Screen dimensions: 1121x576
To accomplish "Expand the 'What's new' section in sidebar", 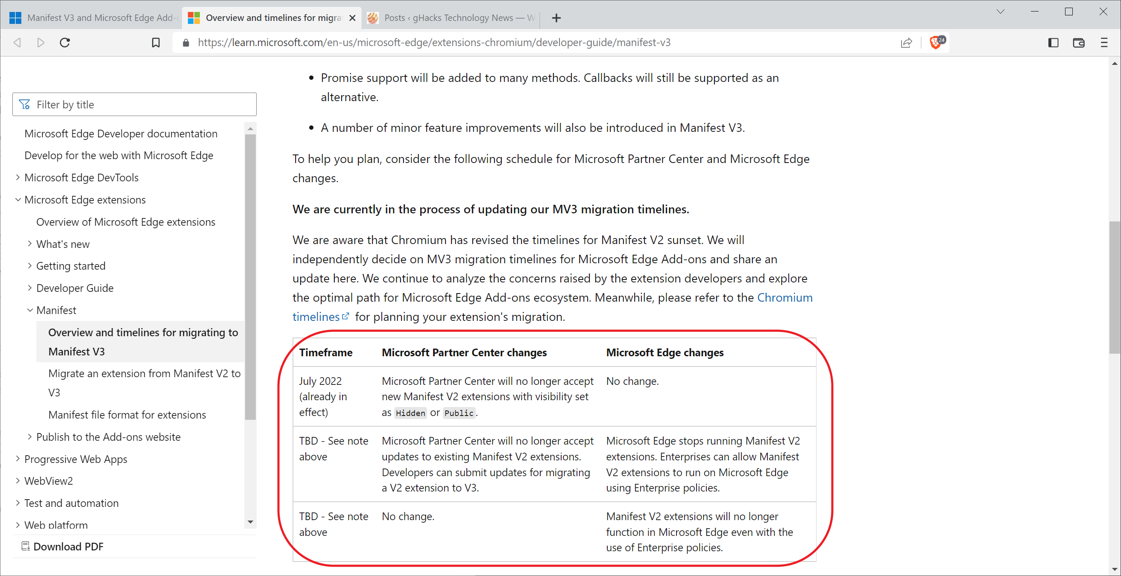I will coord(29,243).
